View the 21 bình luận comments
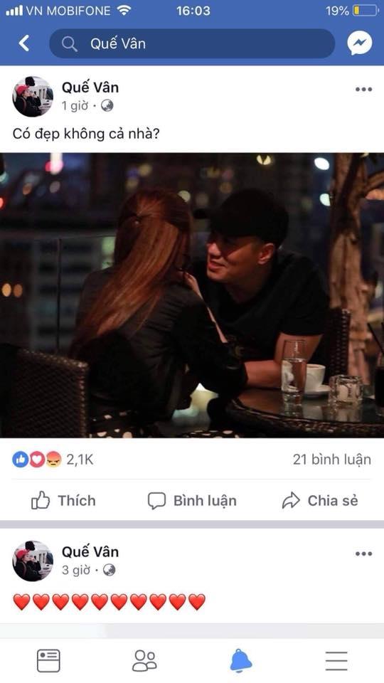The height and width of the screenshot is (683, 384). coord(332,460)
